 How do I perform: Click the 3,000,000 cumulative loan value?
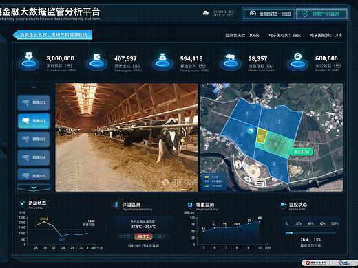60,58
